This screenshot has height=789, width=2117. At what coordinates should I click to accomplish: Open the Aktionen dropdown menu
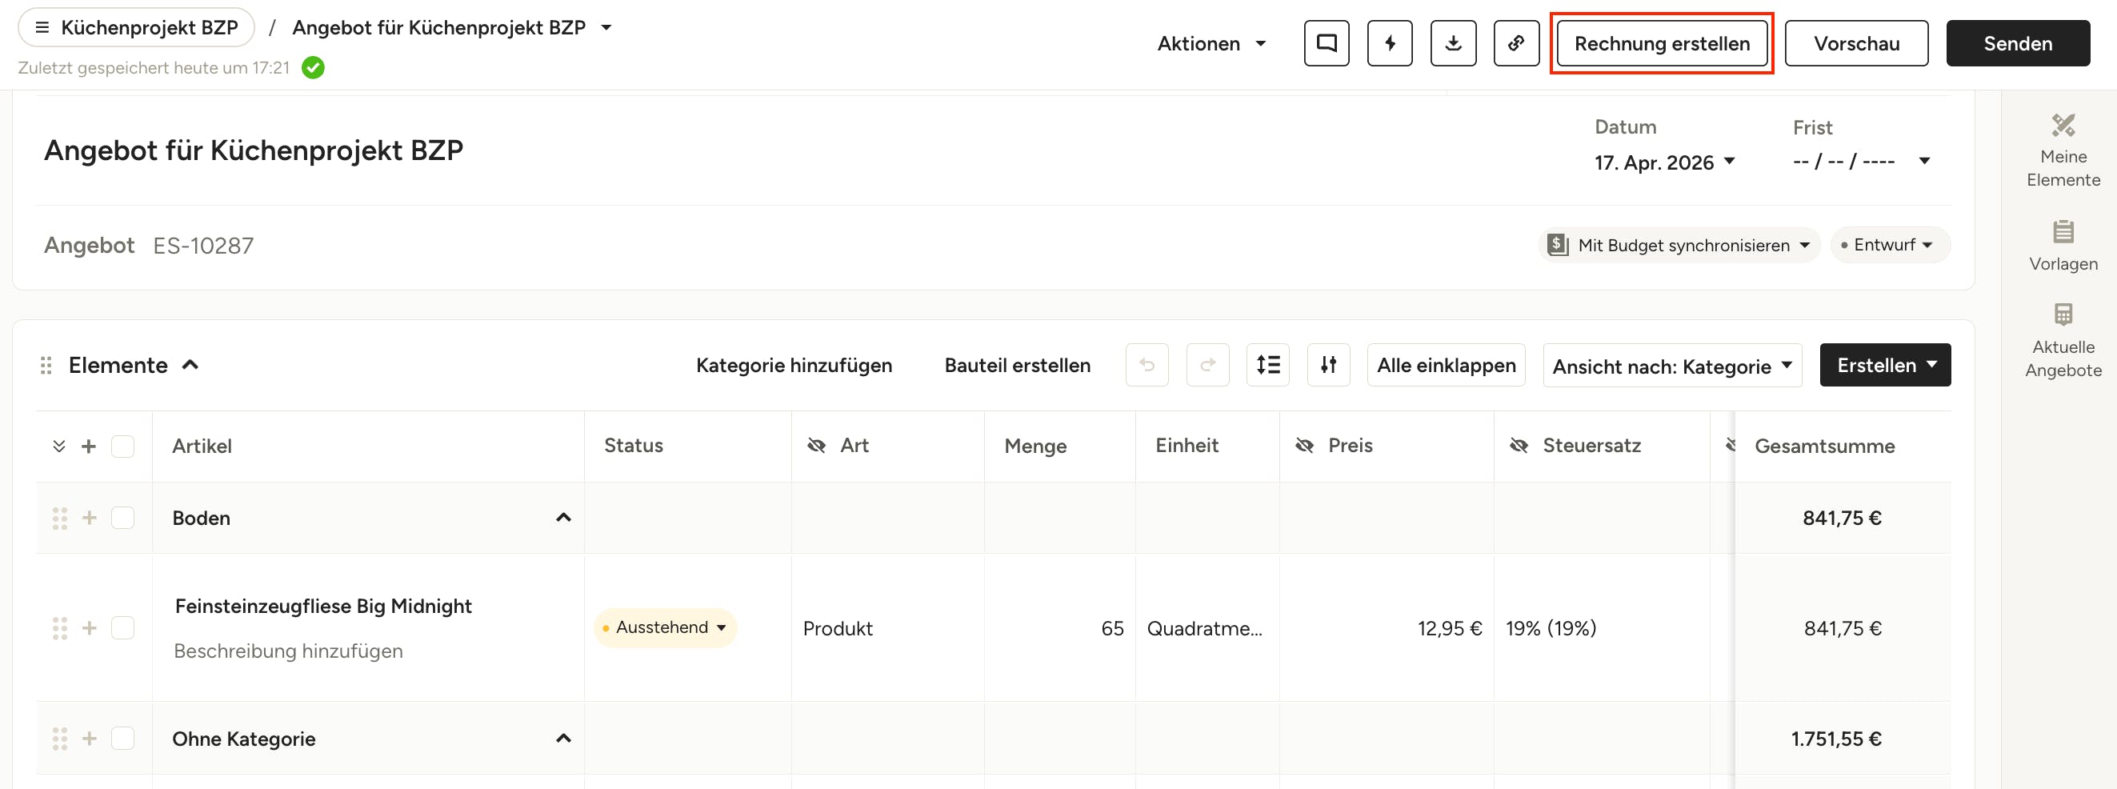(1211, 43)
